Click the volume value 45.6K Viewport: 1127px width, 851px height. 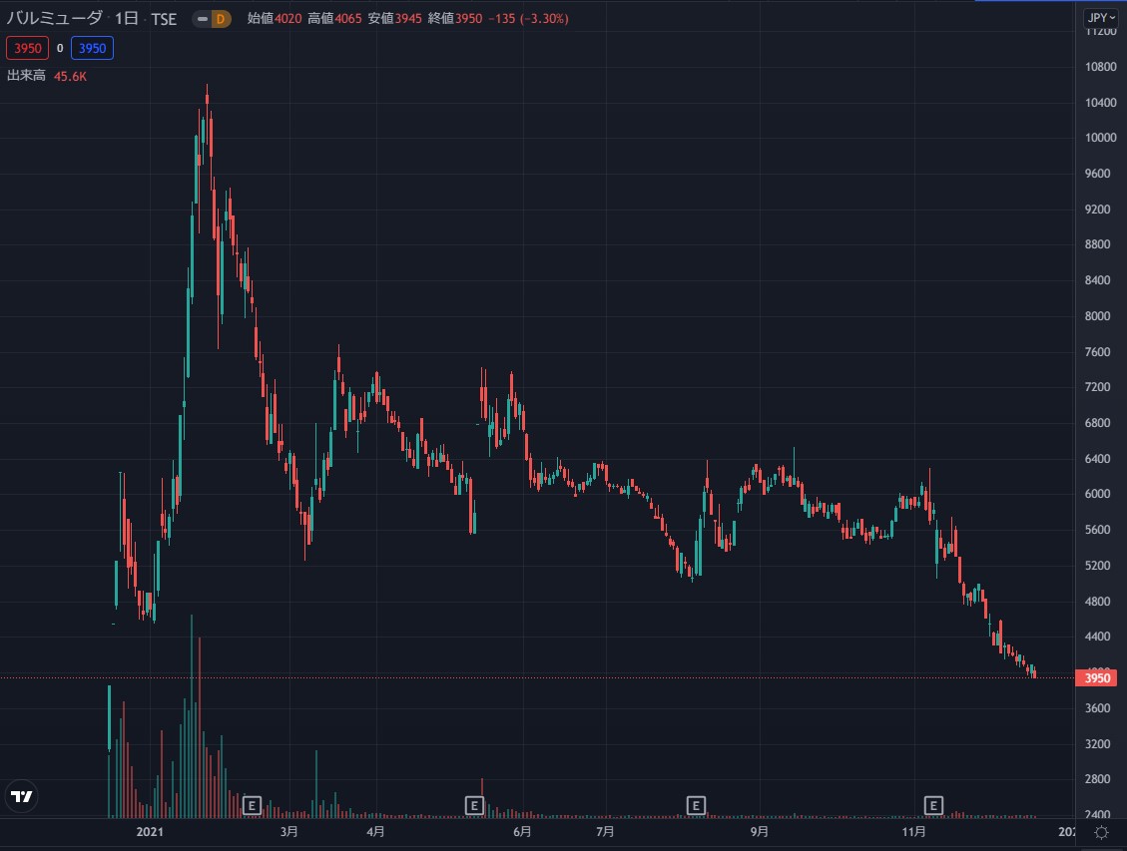pyautogui.click(x=71, y=76)
